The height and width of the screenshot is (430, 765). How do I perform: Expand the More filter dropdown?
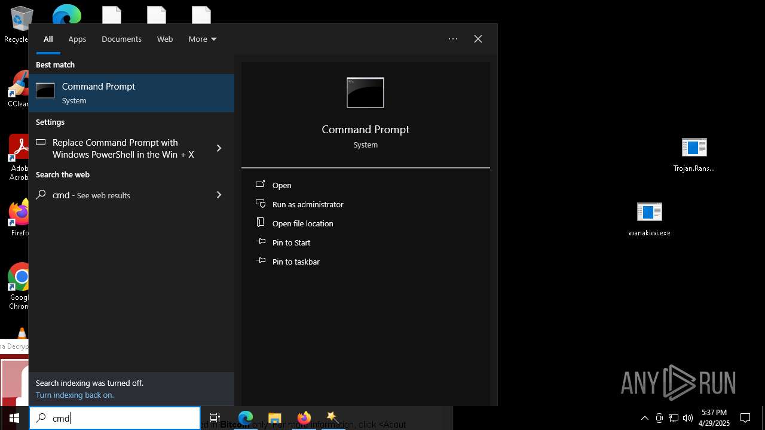coord(203,39)
